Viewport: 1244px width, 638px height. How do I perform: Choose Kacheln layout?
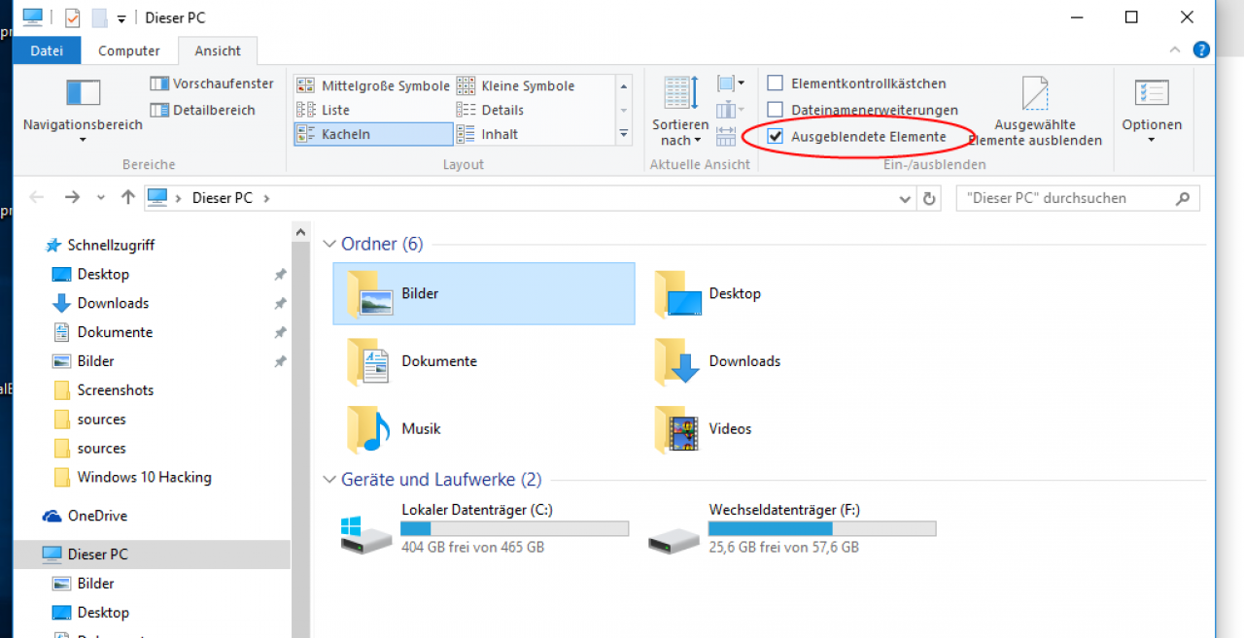click(x=373, y=134)
